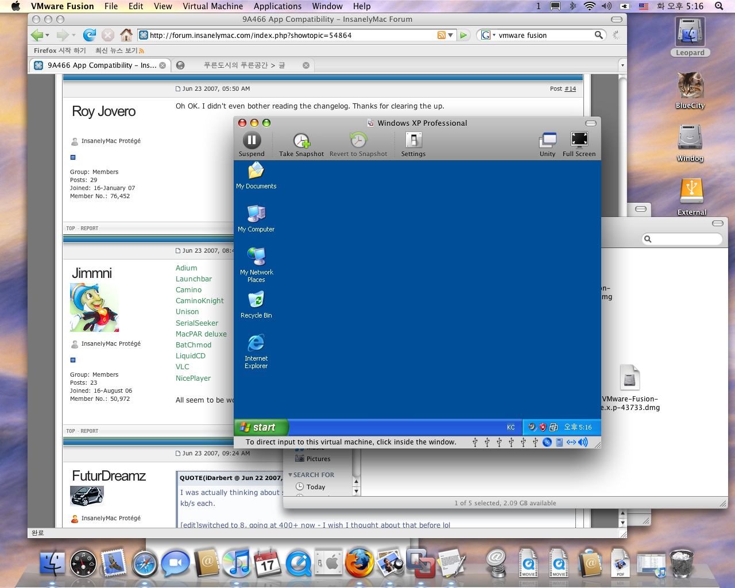Open the Applications menu
735x588 pixels.
(x=277, y=6)
